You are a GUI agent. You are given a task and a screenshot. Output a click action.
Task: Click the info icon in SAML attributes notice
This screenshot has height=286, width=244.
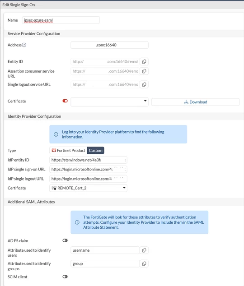pyautogui.click(x=77, y=222)
